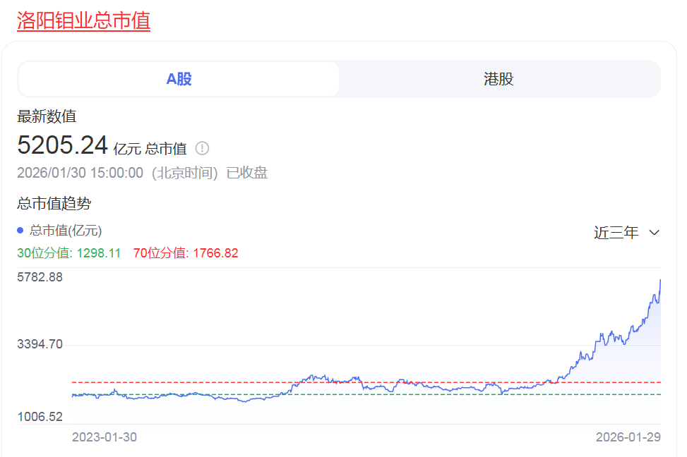The height and width of the screenshot is (457, 687).
Task: Click the downward arrow for the time range selector
Action: [653, 232]
